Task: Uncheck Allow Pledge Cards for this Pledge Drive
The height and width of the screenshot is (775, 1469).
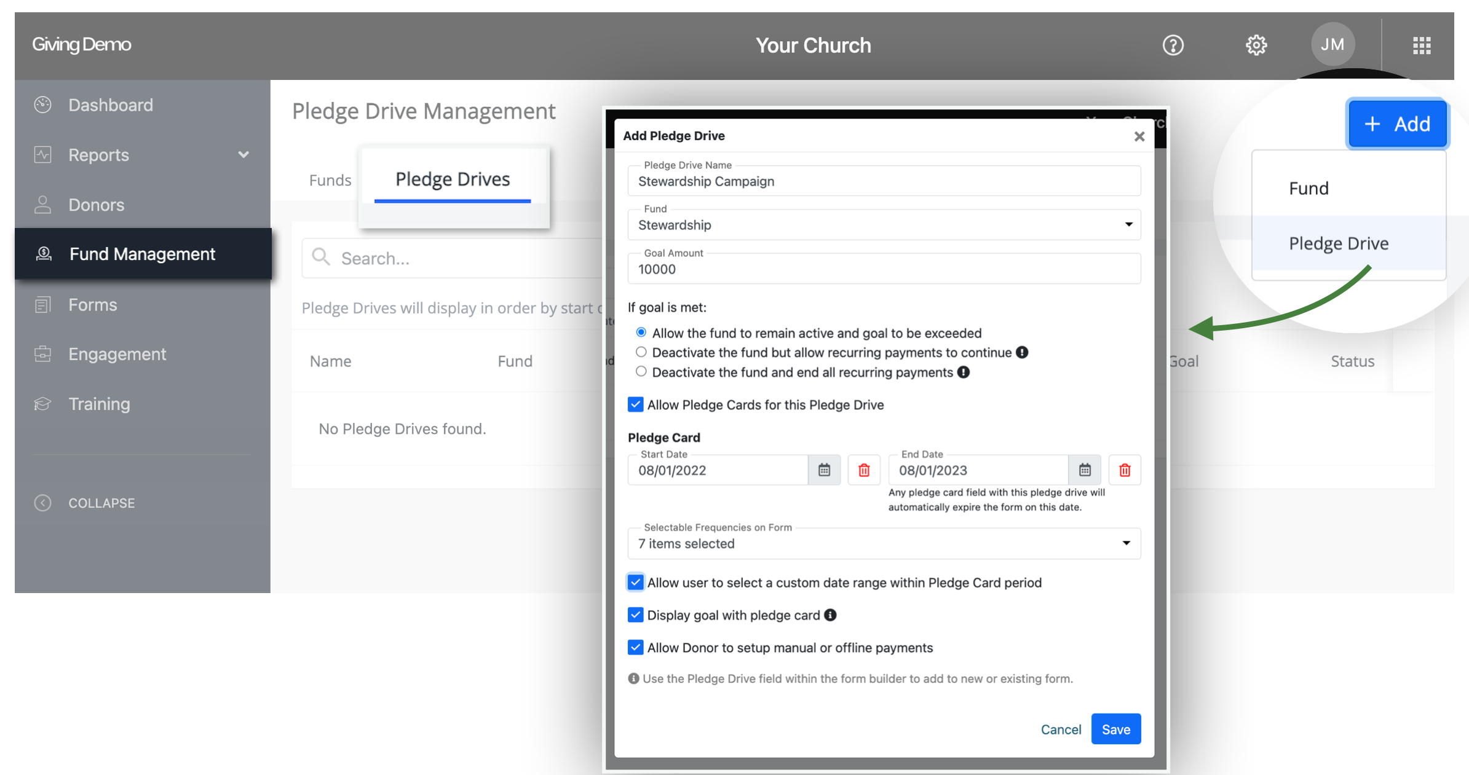Action: point(636,404)
